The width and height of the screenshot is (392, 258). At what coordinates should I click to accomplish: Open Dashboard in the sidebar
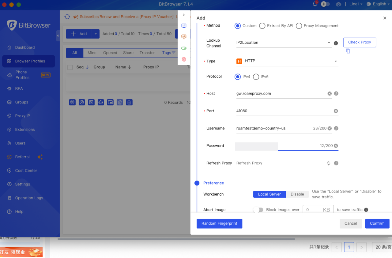click(x=29, y=47)
